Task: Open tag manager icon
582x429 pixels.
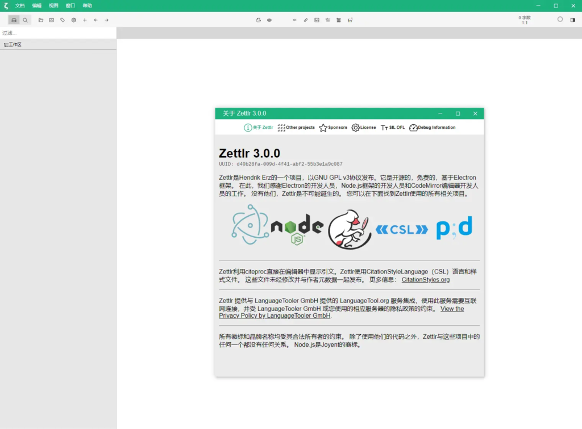Action: tap(63, 20)
